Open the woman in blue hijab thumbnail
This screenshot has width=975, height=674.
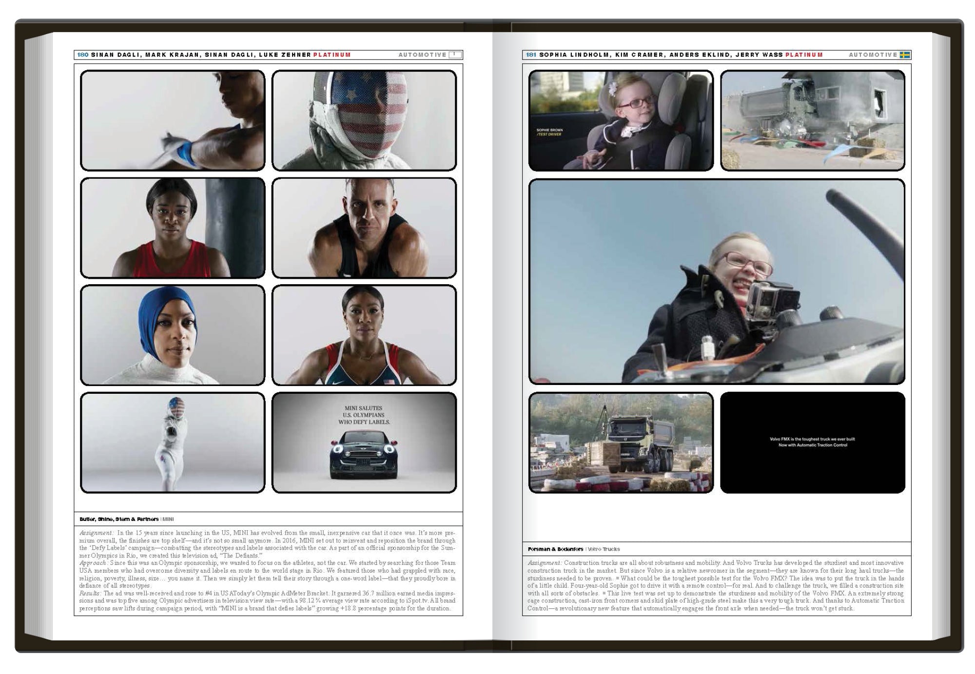point(173,335)
